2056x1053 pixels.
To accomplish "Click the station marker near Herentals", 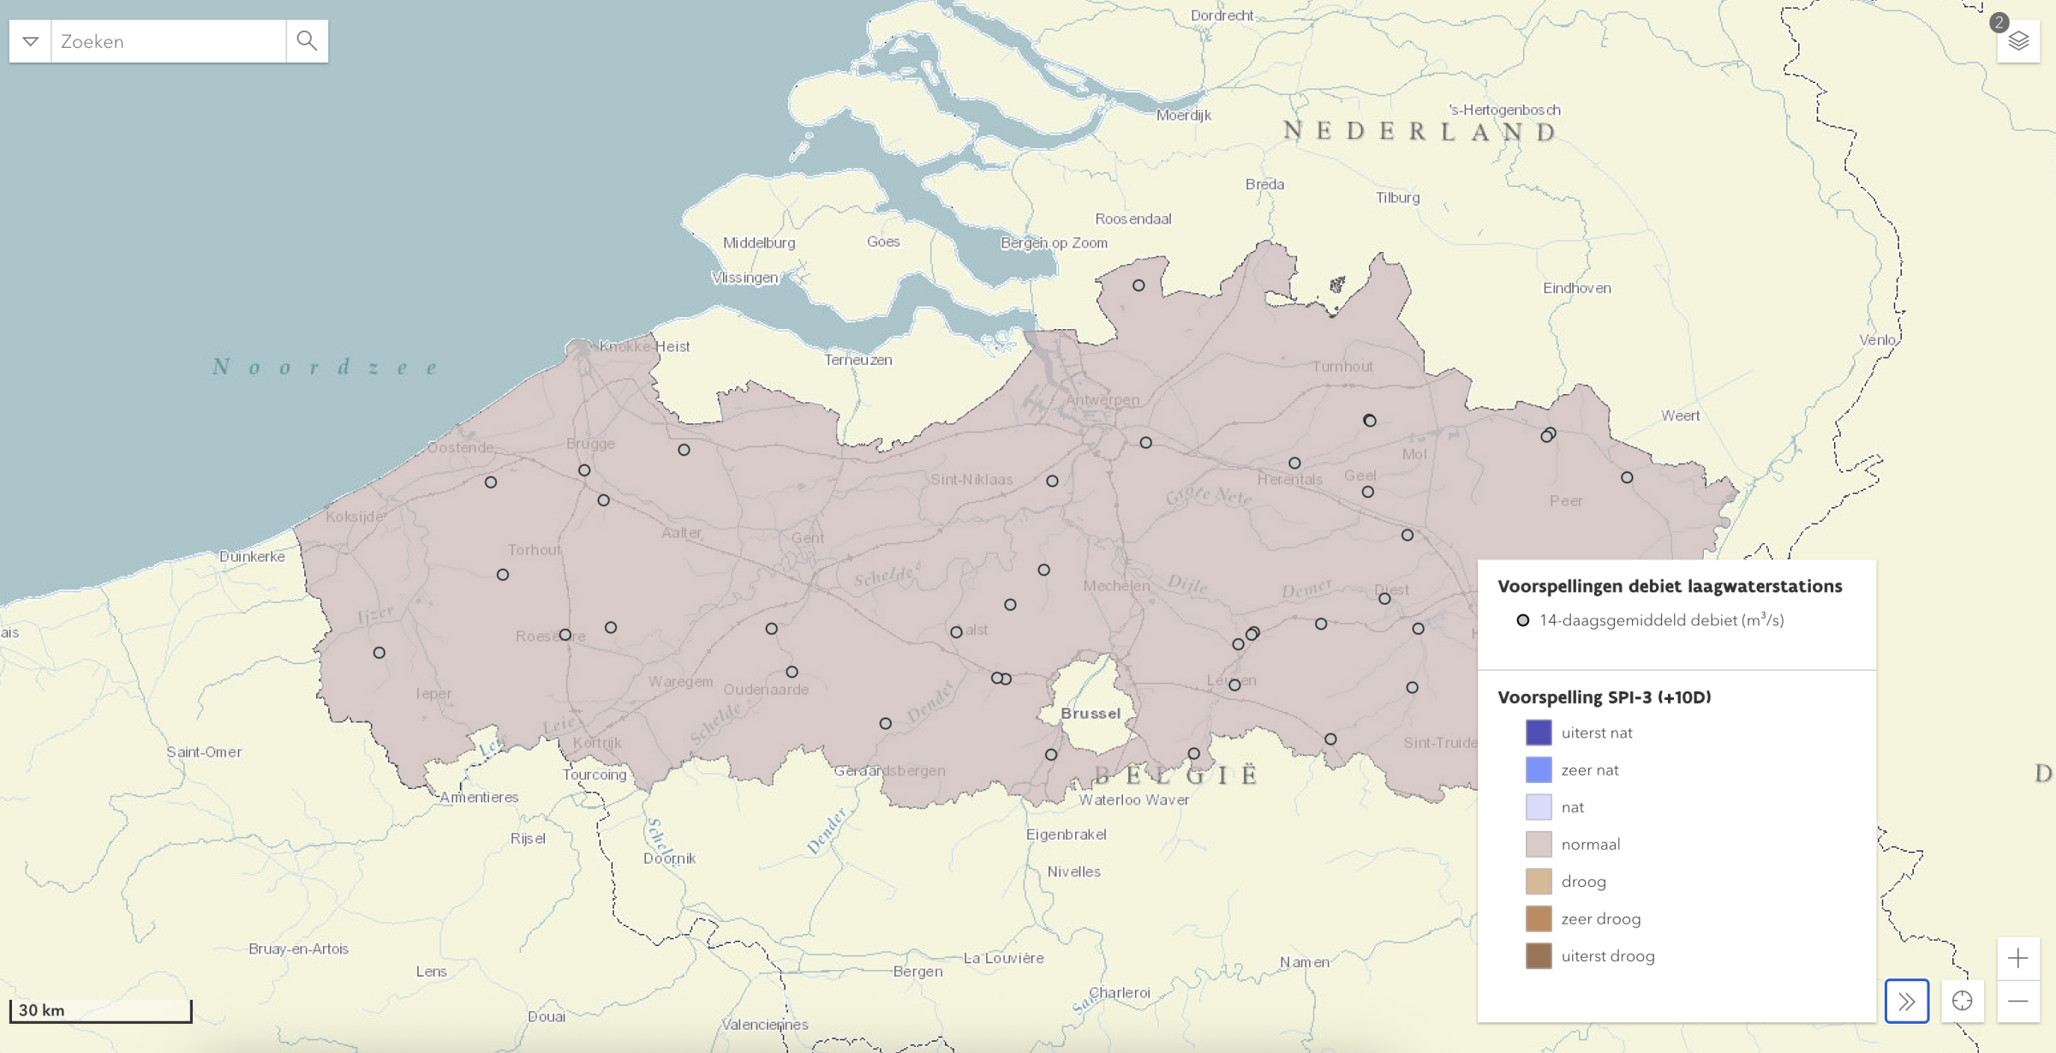I will [1294, 463].
